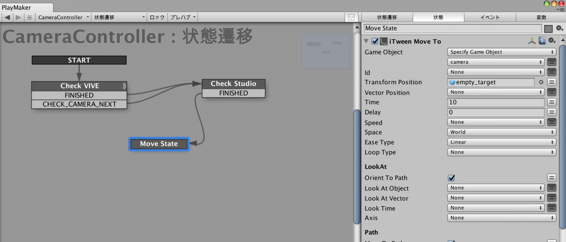This screenshot has height=242, width=566.
Task: Toggle variable button for Look Time
Action: (x=551, y=208)
